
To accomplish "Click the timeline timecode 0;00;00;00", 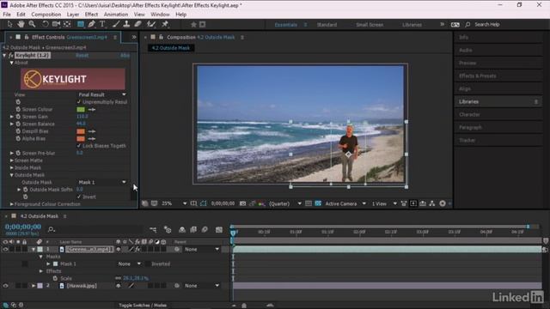I will pos(23,227).
